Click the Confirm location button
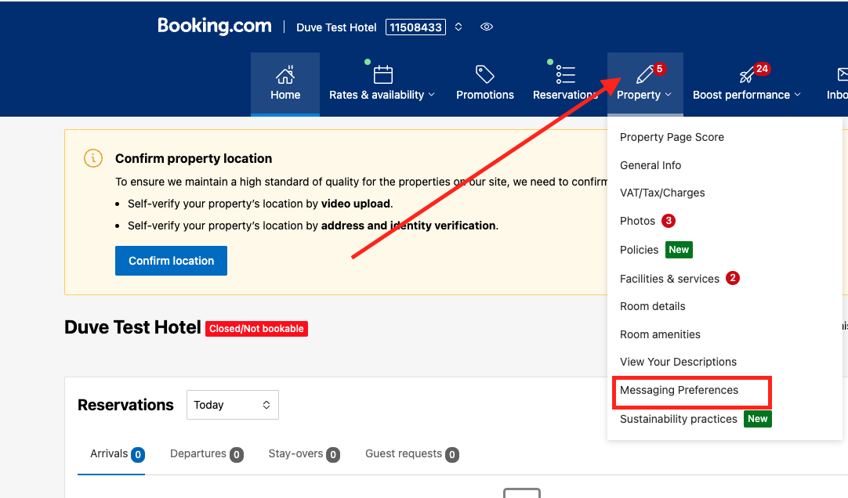The height and width of the screenshot is (498, 848). click(x=171, y=260)
